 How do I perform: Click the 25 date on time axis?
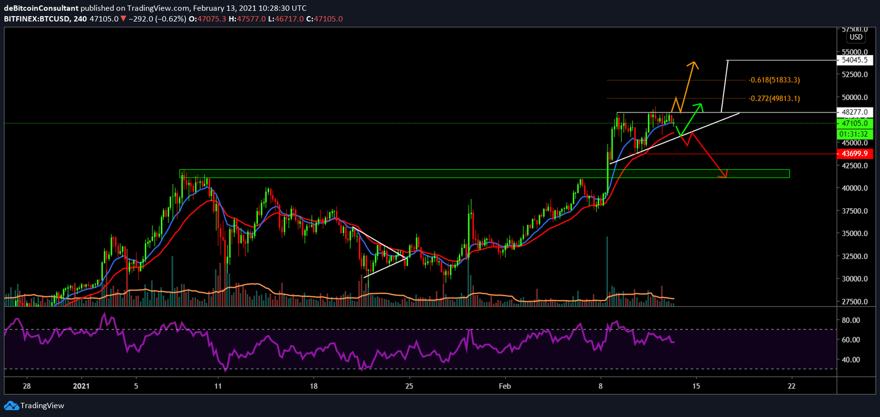pyautogui.click(x=409, y=386)
